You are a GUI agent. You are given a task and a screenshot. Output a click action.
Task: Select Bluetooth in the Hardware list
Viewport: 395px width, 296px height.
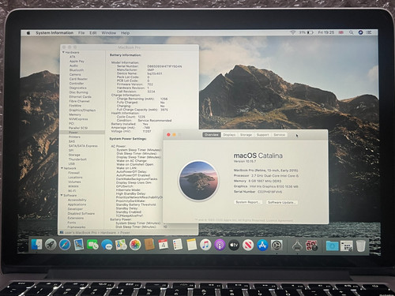[x=77, y=70]
